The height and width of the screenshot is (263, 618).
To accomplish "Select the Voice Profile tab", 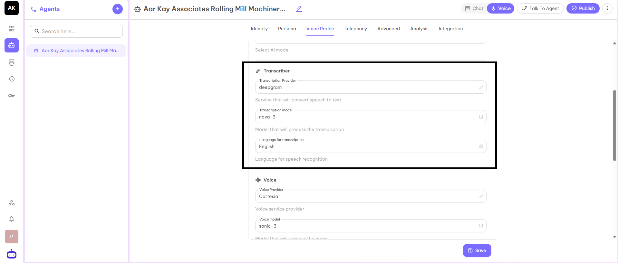I will pyautogui.click(x=320, y=29).
